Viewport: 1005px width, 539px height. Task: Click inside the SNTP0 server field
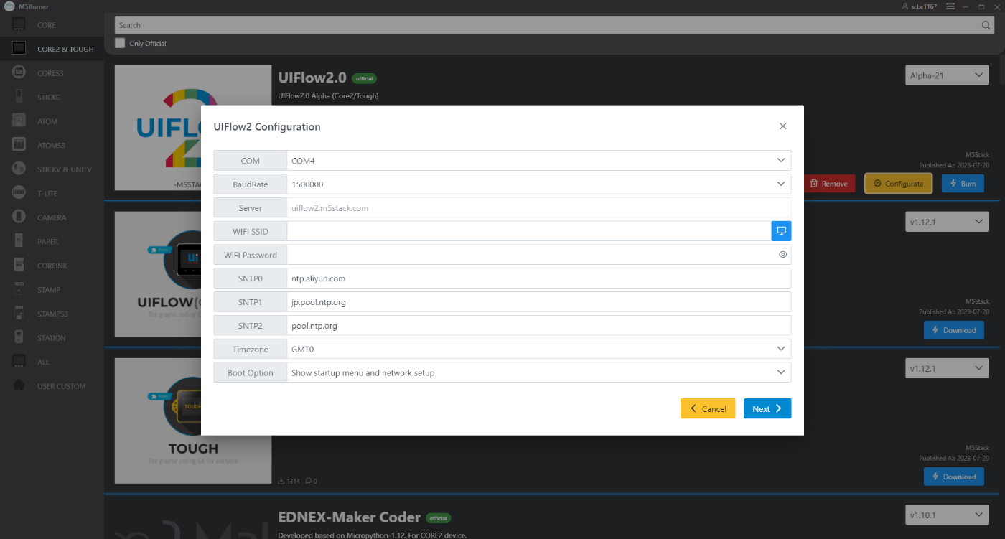pos(502,278)
